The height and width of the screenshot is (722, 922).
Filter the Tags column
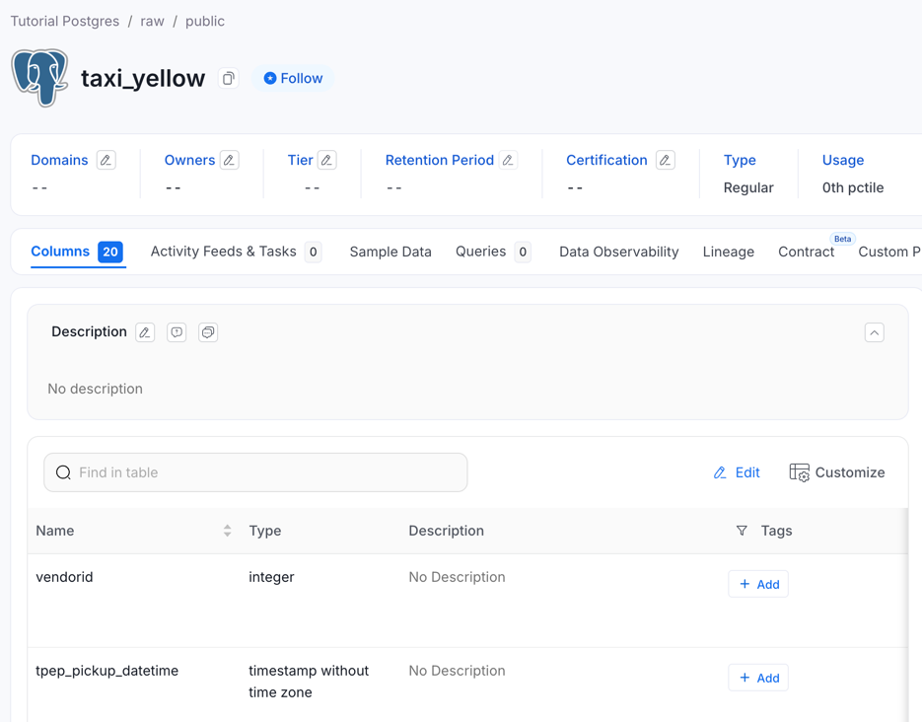pyautogui.click(x=742, y=531)
